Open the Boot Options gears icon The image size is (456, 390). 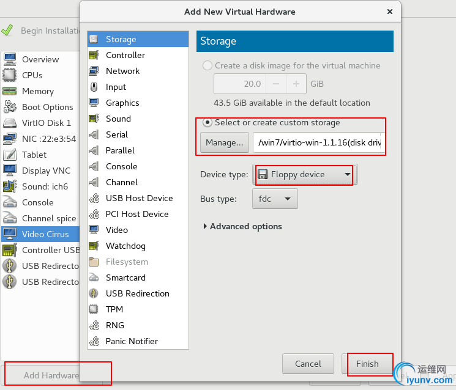[x=10, y=107]
